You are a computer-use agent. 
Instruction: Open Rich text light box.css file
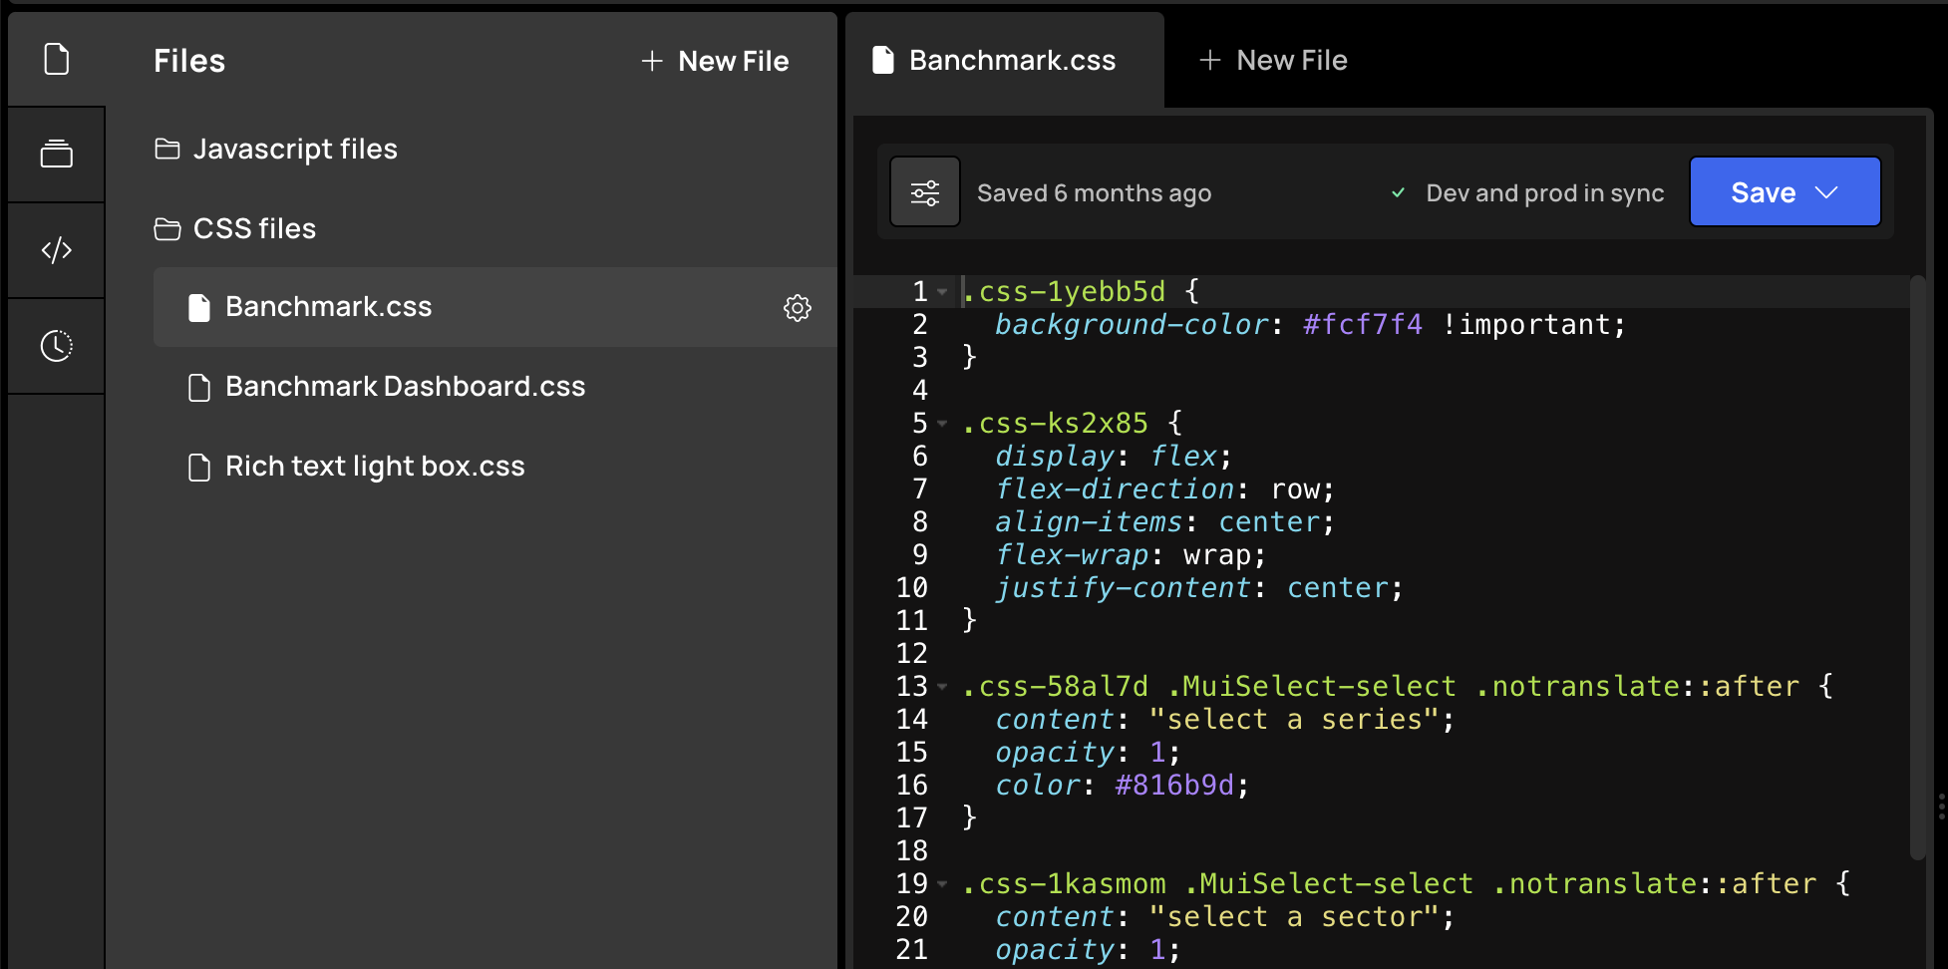pyautogui.click(x=356, y=467)
